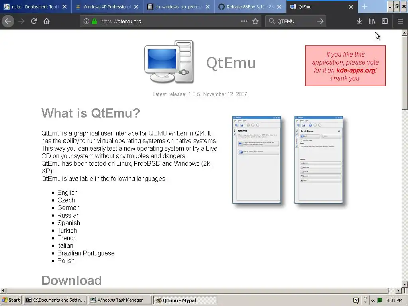Click the vertical scrollbar thumb
408x306 pixels.
(x=404, y=73)
